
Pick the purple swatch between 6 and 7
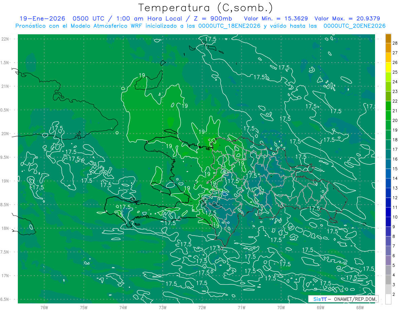(388, 251)
